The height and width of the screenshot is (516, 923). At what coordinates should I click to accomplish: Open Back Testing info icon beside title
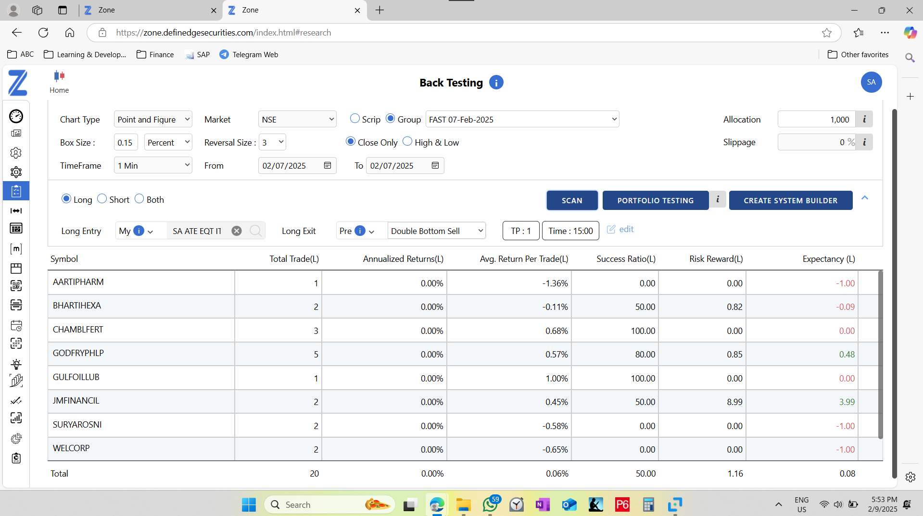click(496, 83)
